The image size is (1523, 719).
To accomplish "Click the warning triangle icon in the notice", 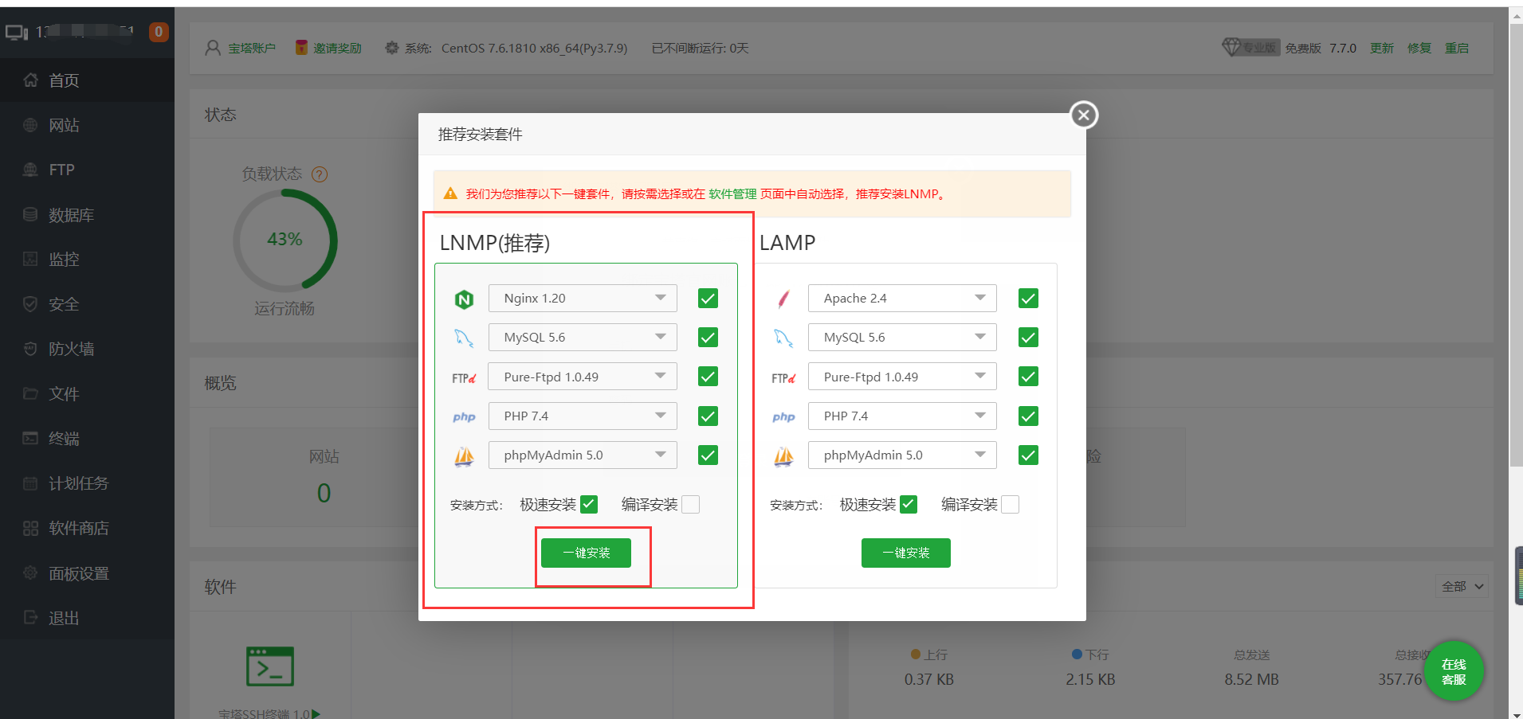I will [450, 193].
